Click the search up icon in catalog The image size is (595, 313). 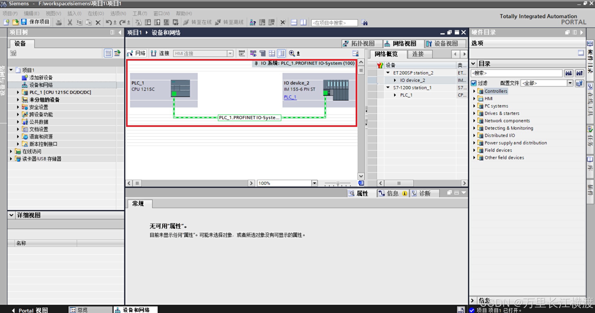[579, 73]
